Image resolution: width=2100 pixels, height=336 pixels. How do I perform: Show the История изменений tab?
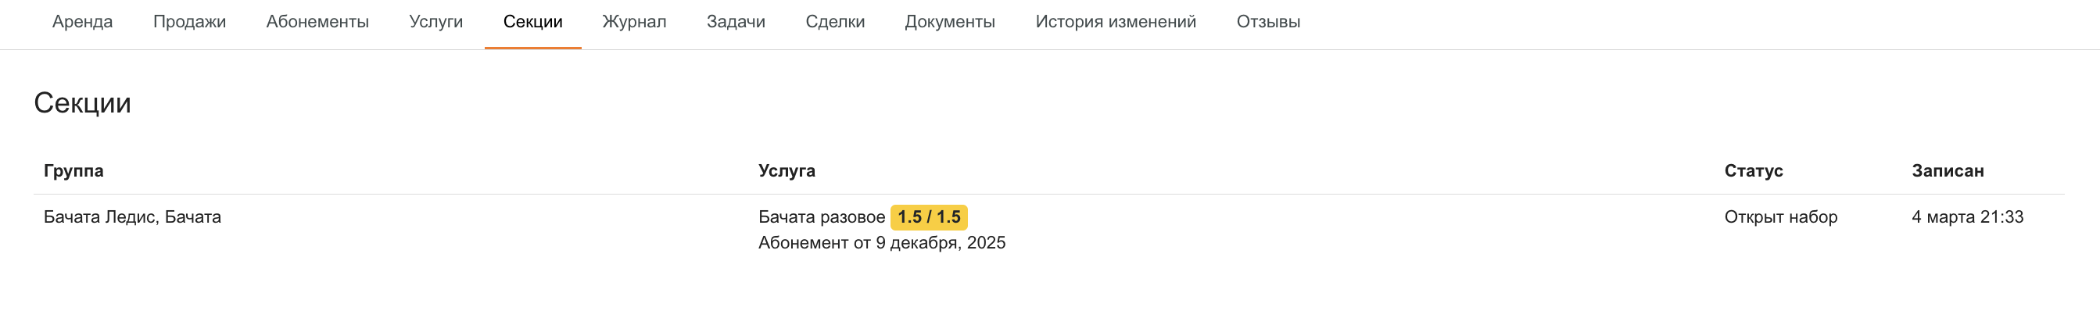click(1115, 22)
